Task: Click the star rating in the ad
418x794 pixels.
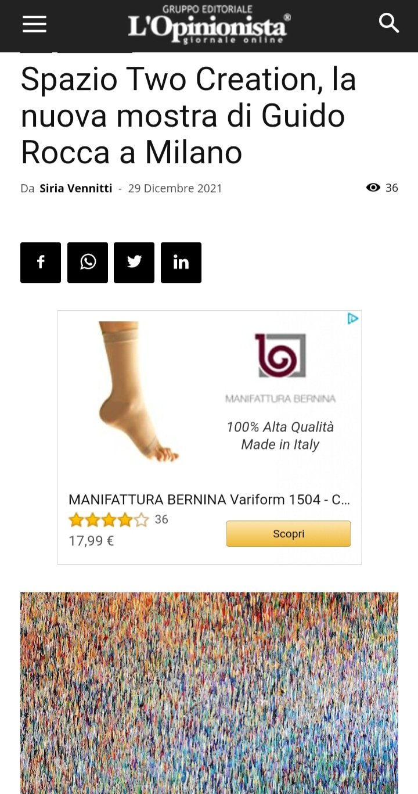Action: pos(109,520)
